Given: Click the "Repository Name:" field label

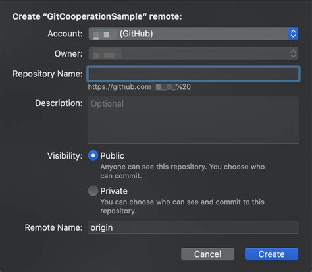Looking at the screenshot, I should coord(47,74).
